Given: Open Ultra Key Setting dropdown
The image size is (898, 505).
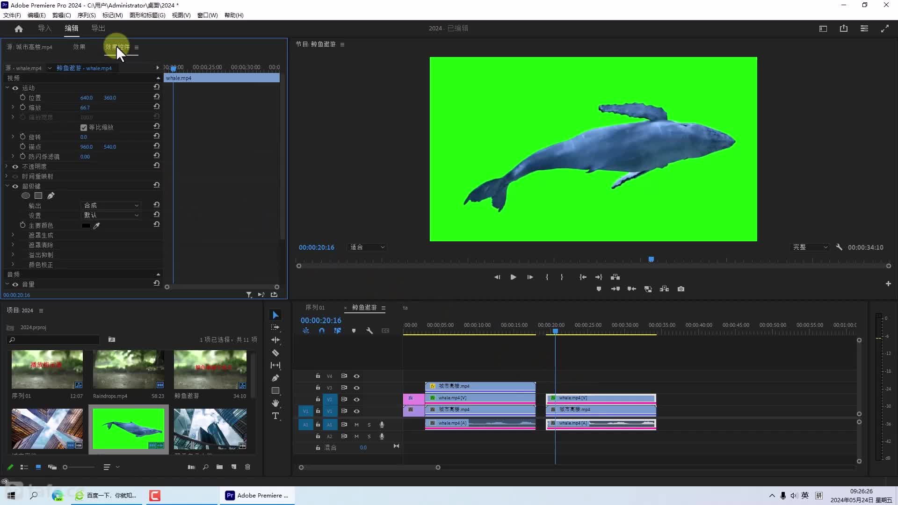Looking at the screenshot, I should point(111,215).
